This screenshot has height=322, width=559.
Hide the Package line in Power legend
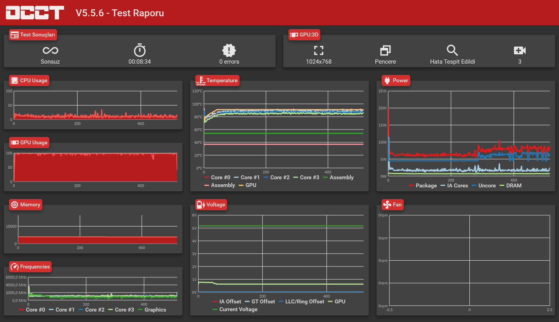(423, 185)
